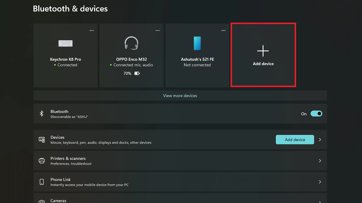Click the plus icon on Add device tile

(263, 51)
